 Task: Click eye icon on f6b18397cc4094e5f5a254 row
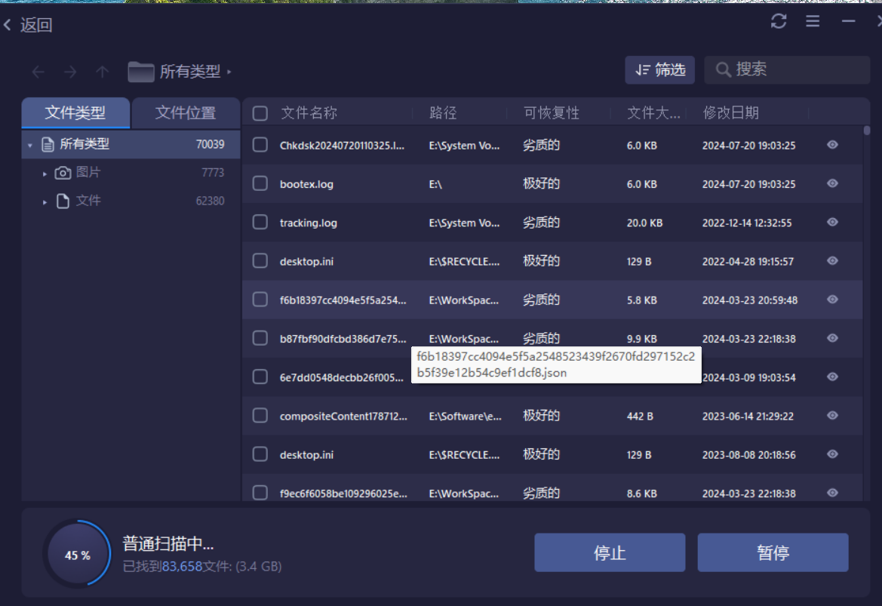click(x=832, y=300)
